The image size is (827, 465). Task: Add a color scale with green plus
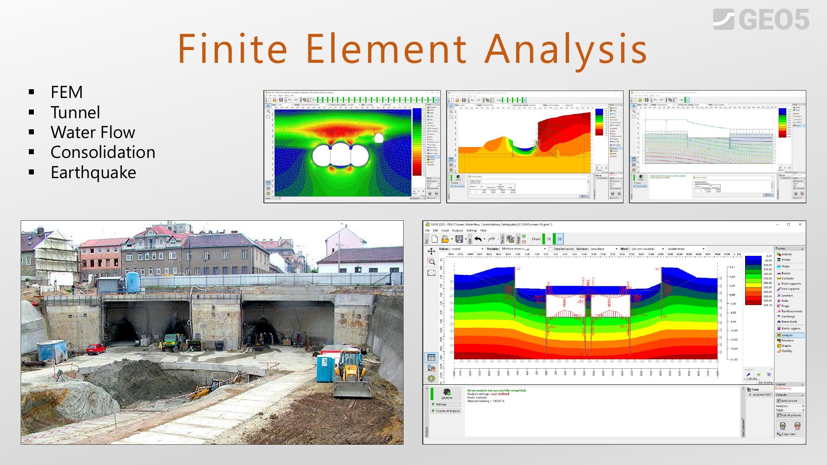coord(759,374)
